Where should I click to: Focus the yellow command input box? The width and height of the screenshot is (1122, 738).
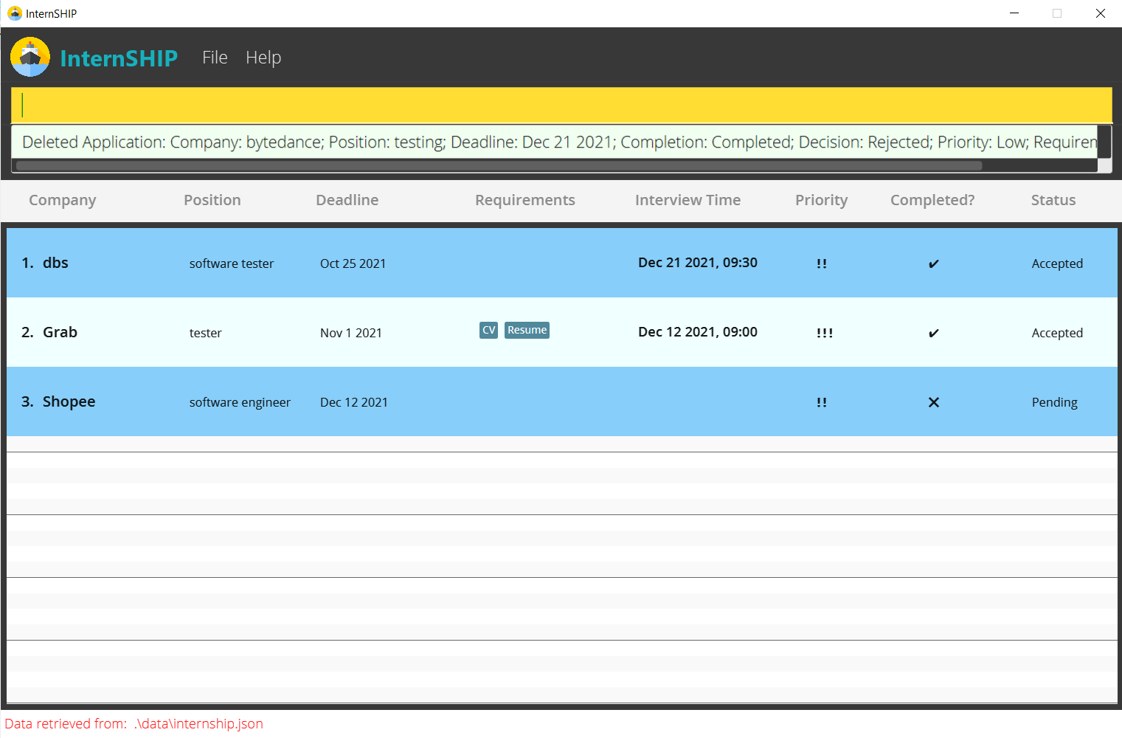[561, 105]
